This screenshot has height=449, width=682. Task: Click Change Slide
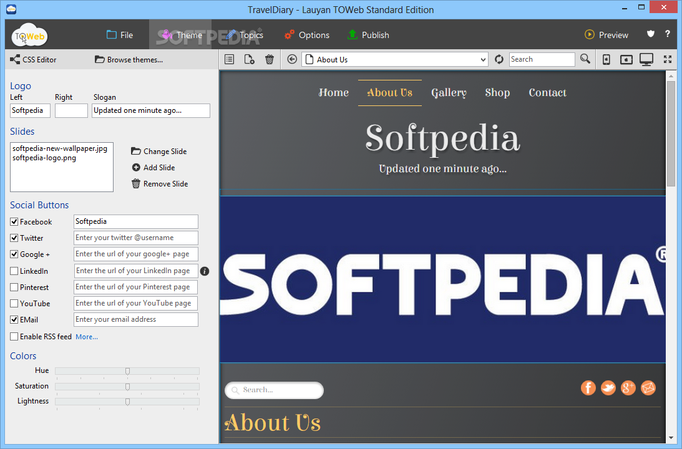(158, 152)
